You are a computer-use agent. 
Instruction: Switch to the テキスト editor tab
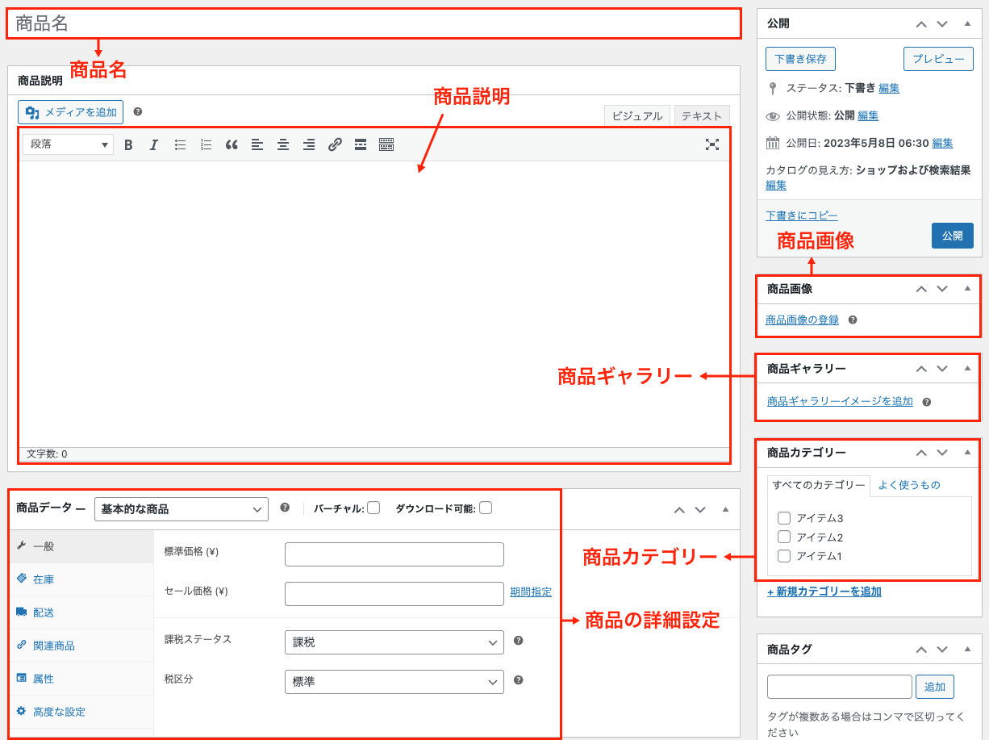click(701, 116)
